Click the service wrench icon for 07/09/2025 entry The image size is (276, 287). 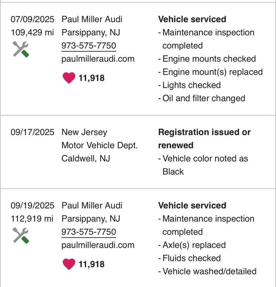click(21, 49)
